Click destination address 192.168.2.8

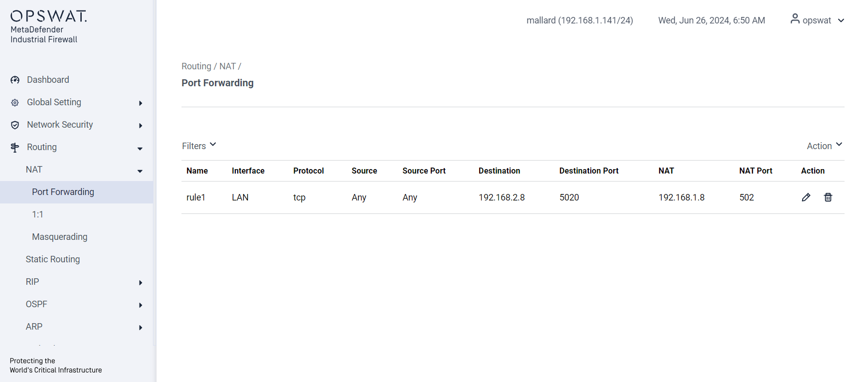click(x=502, y=197)
